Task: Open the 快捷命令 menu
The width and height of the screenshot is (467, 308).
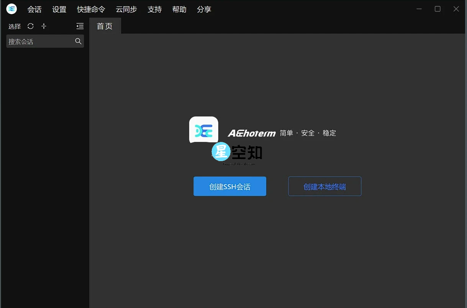Action: point(90,9)
